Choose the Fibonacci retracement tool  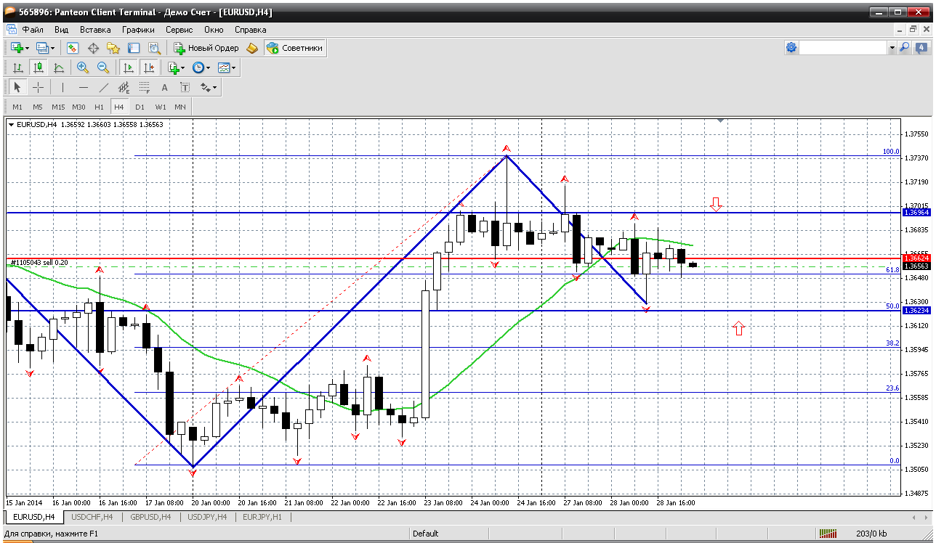coord(145,88)
